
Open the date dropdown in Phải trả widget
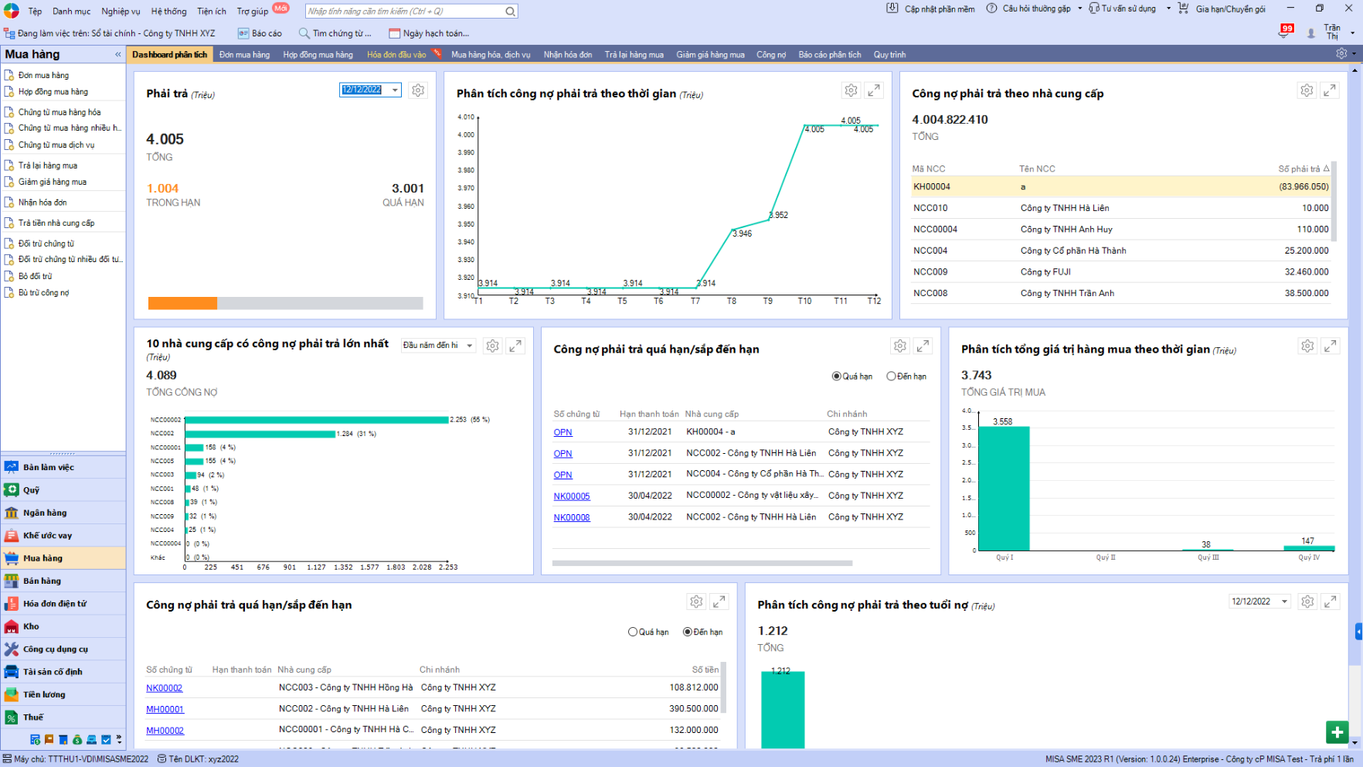click(395, 90)
